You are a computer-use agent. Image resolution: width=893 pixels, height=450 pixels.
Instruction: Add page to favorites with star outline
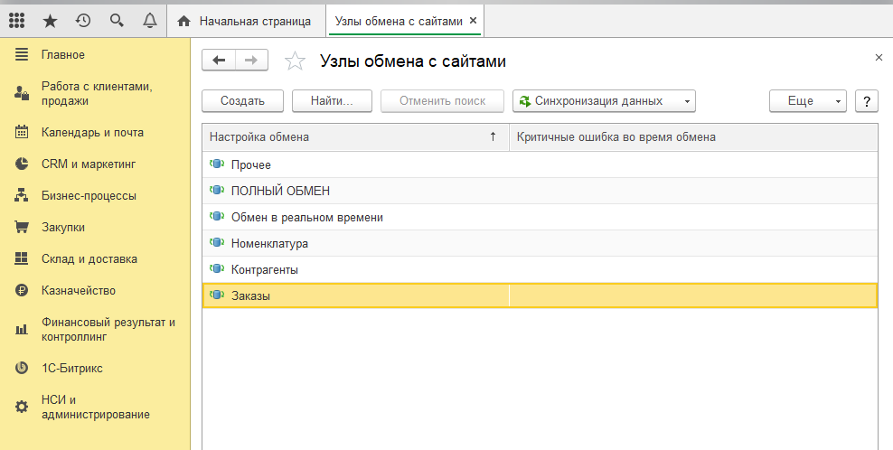pyautogui.click(x=295, y=61)
